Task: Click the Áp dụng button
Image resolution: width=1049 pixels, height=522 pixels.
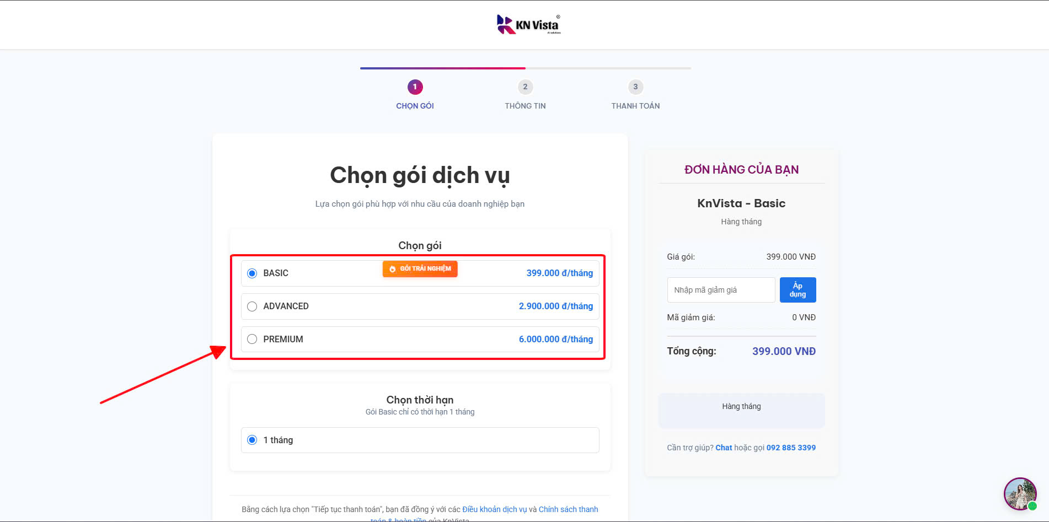Action: pyautogui.click(x=798, y=289)
